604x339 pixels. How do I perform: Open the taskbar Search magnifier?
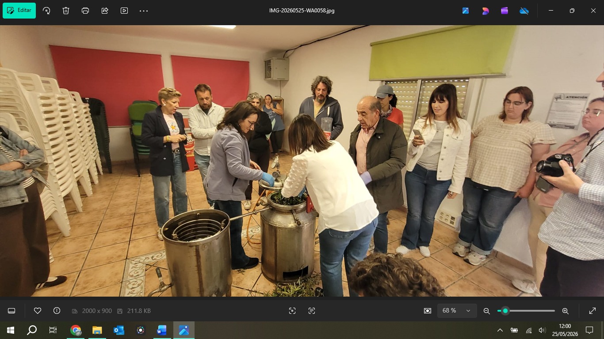[32, 330]
